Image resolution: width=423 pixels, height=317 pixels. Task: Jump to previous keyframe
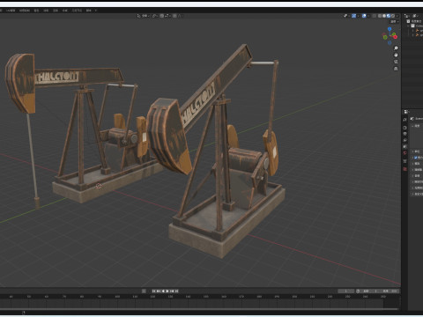159,291
